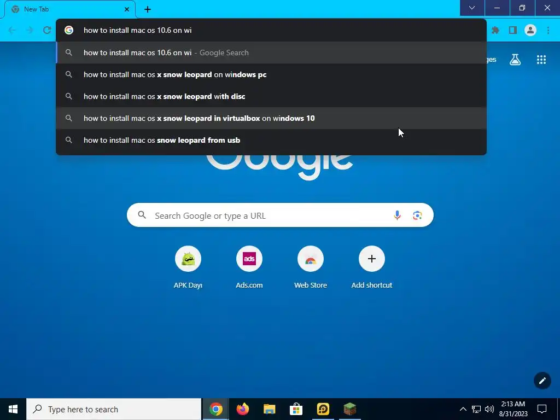Close the New Tab tab
The height and width of the screenshot is (420, 560).
(127, 9)
